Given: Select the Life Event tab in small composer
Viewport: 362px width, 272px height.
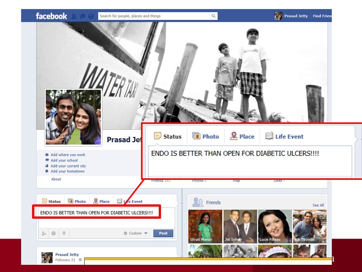Looking at the screenshot, I should click(x=130, y=201).
